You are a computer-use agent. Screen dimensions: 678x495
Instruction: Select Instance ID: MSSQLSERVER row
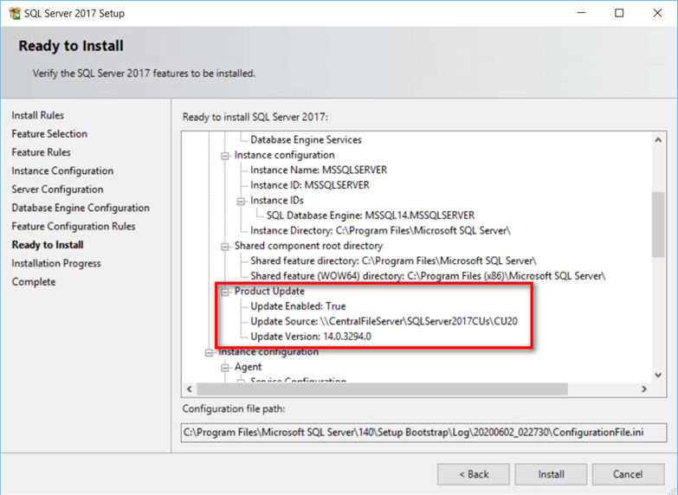point(310,185)
